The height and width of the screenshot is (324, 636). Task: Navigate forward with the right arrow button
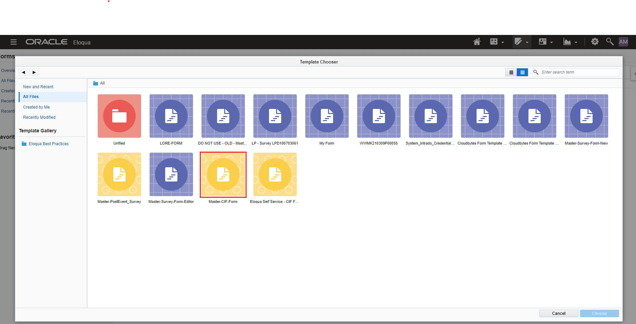(x=34, y=72)
